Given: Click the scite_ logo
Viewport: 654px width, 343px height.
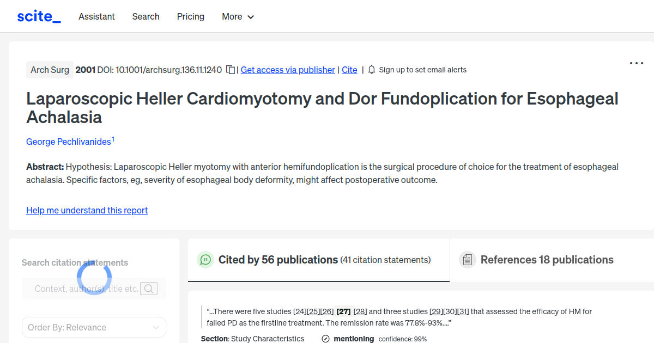Looking at the screenshot, I should tap(38, 16).
